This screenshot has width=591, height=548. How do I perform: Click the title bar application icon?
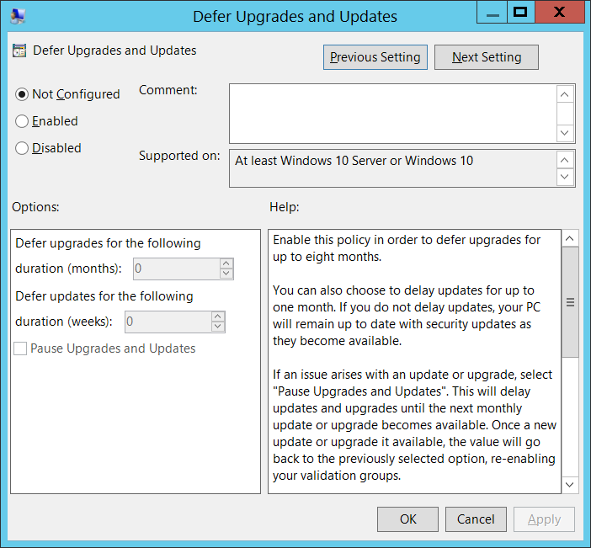(18, 15)
